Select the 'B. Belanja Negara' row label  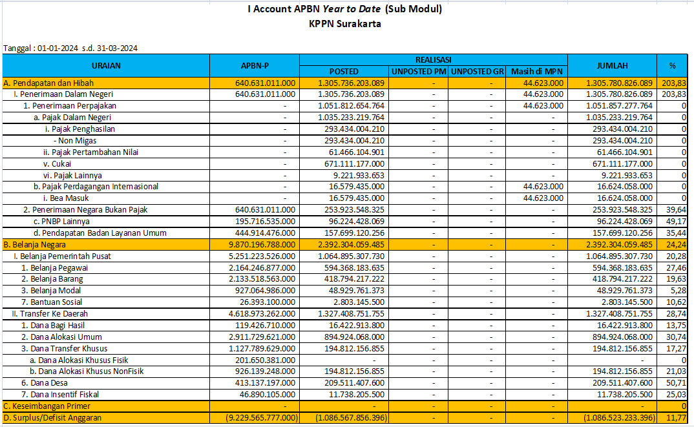(34, 245)
